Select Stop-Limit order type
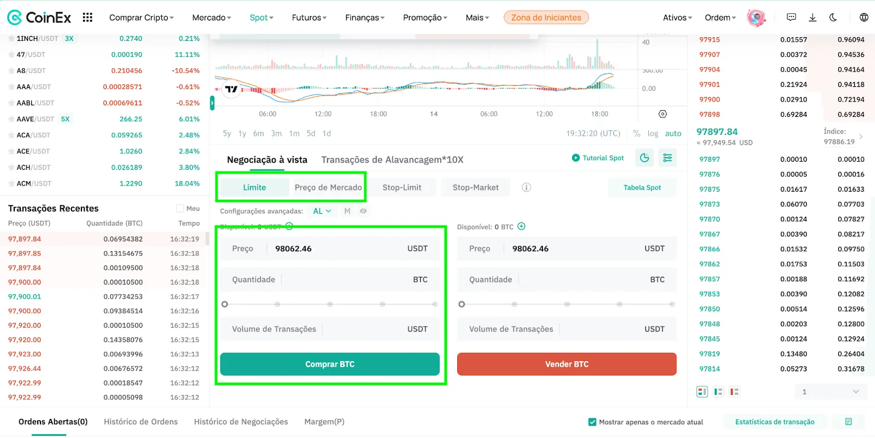Image resolution: width=875 pixels, height=438 pixels. (x=402, y=187)
